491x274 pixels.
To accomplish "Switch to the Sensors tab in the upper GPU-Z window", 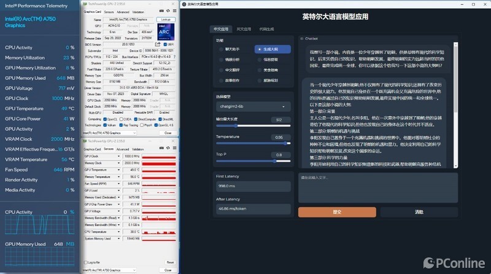I will coord(109,12).
